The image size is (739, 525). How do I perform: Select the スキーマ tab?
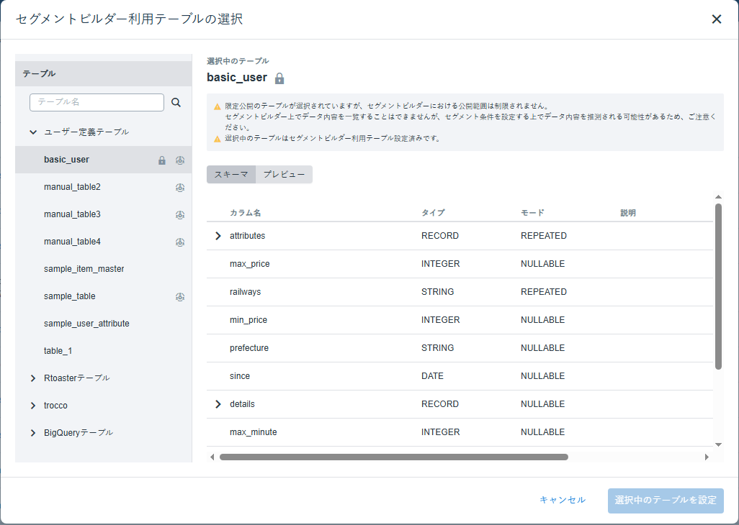231,175
